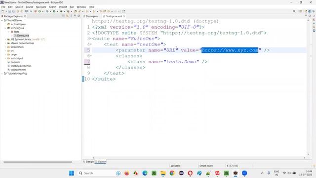Viewport: 316px width, 178px height.
Task: Click the New file toolbar icon
Action: (2, 11)
